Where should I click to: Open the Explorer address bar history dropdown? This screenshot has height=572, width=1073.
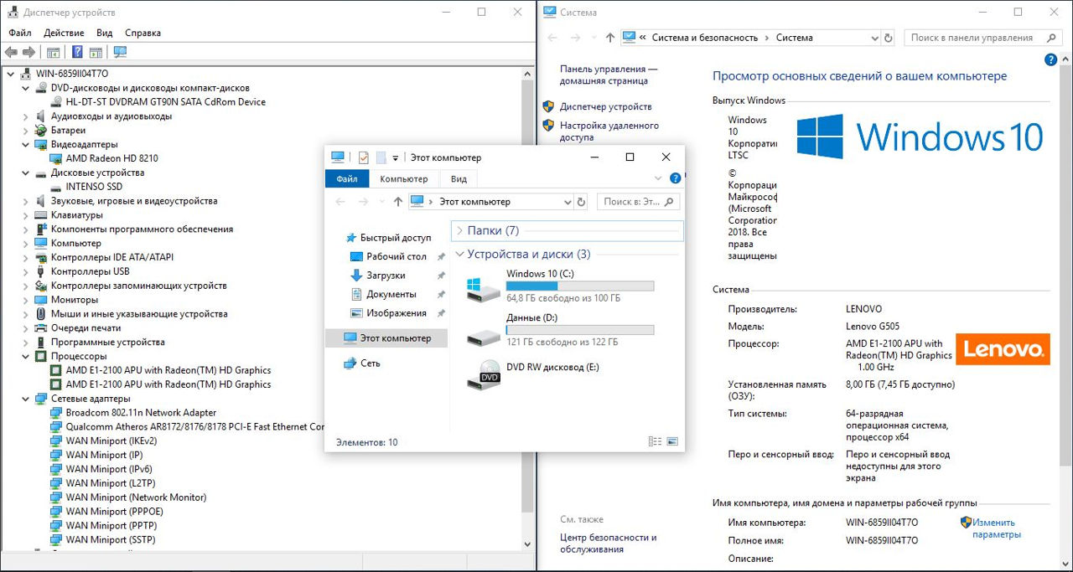point(567,202)
